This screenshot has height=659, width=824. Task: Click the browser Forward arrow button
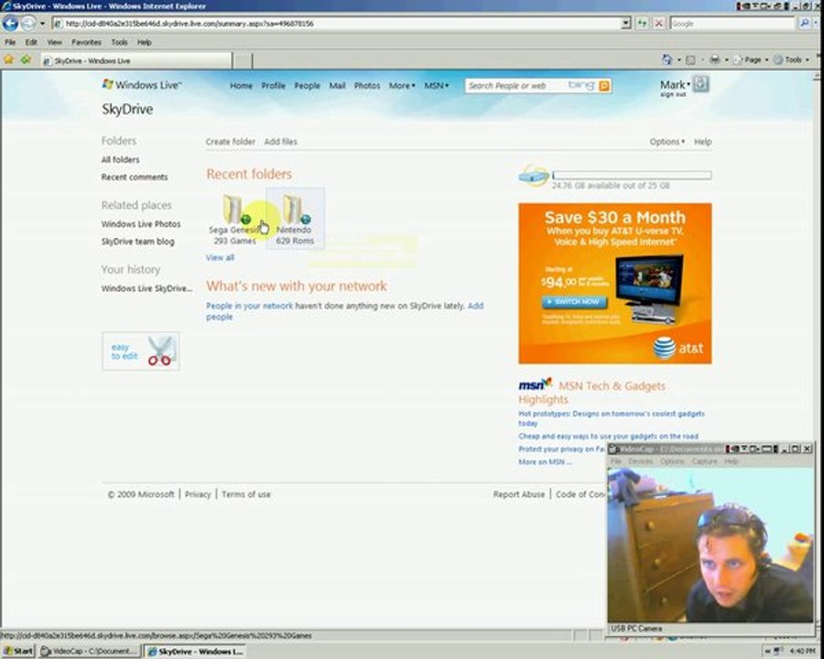click(x=28, y=23)
